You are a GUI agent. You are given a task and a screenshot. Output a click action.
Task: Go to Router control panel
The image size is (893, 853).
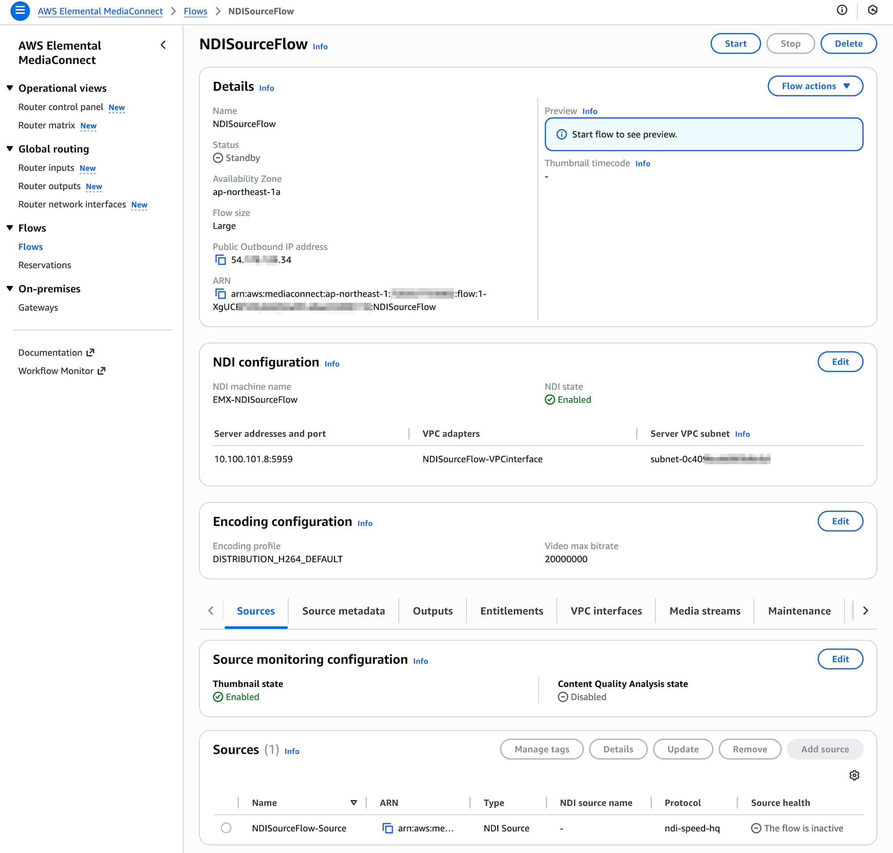(60, 107)
